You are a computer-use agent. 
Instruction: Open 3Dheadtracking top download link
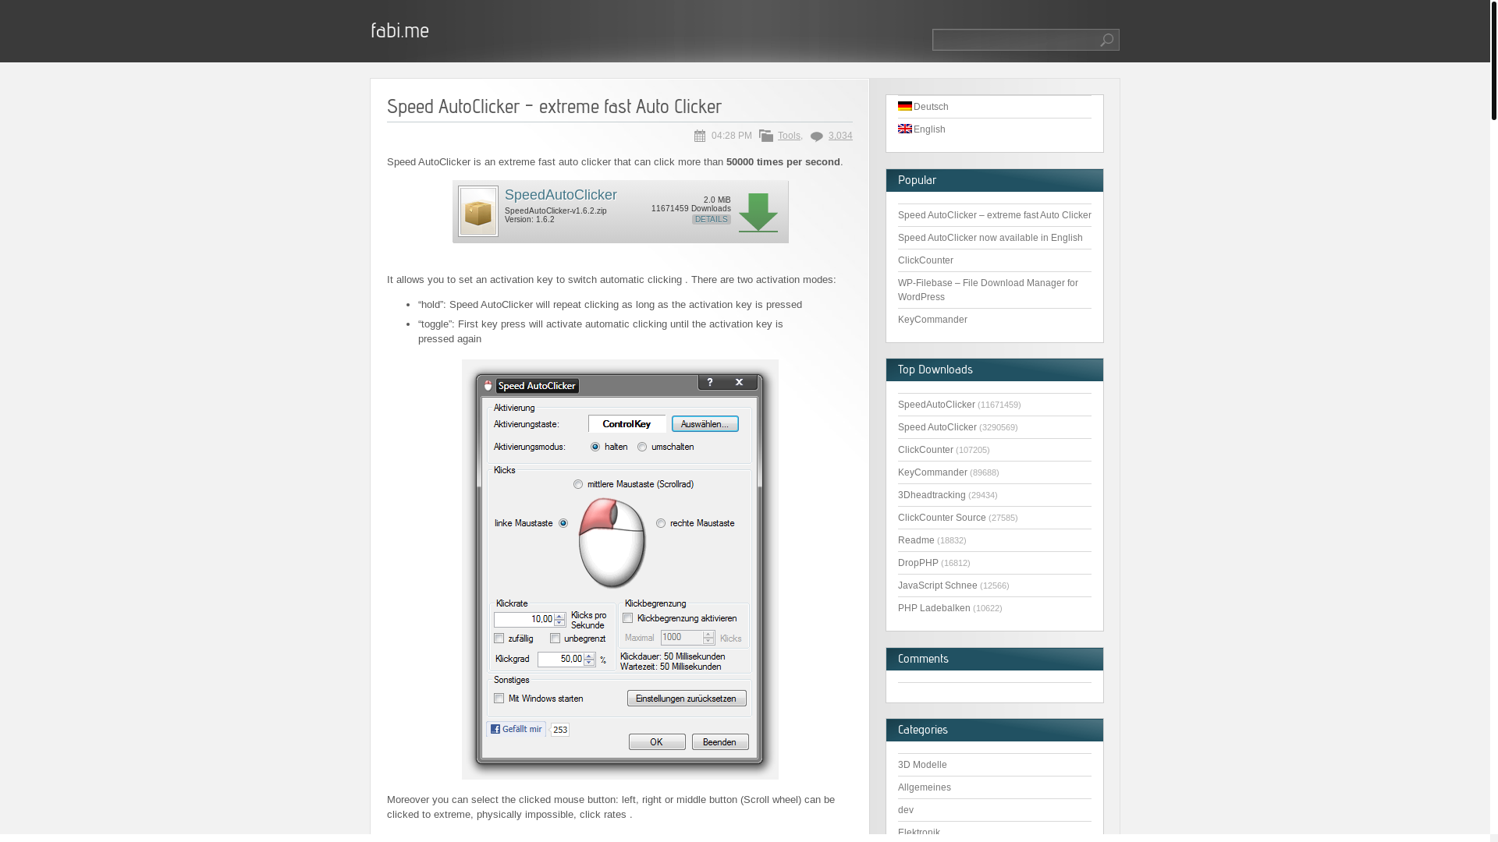tap(932, 495)
